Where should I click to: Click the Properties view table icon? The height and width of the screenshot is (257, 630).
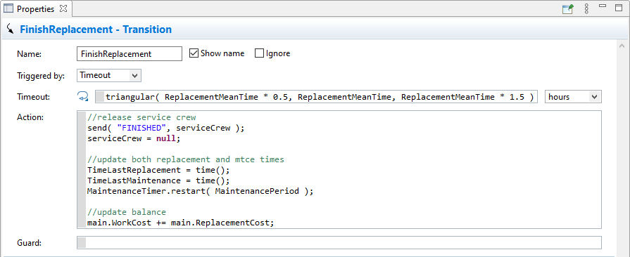[8, 8]
